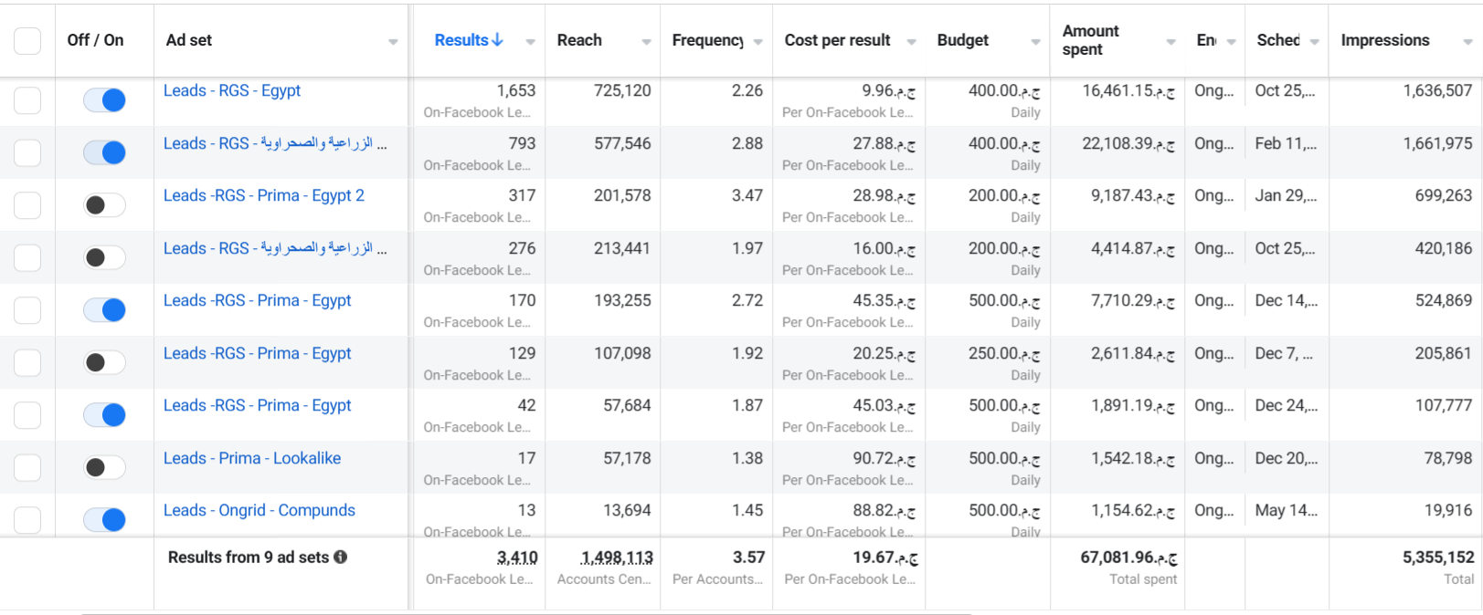1483x615 pixels.
Task: Click the frequency value 3.47
Action: (747, 195)
